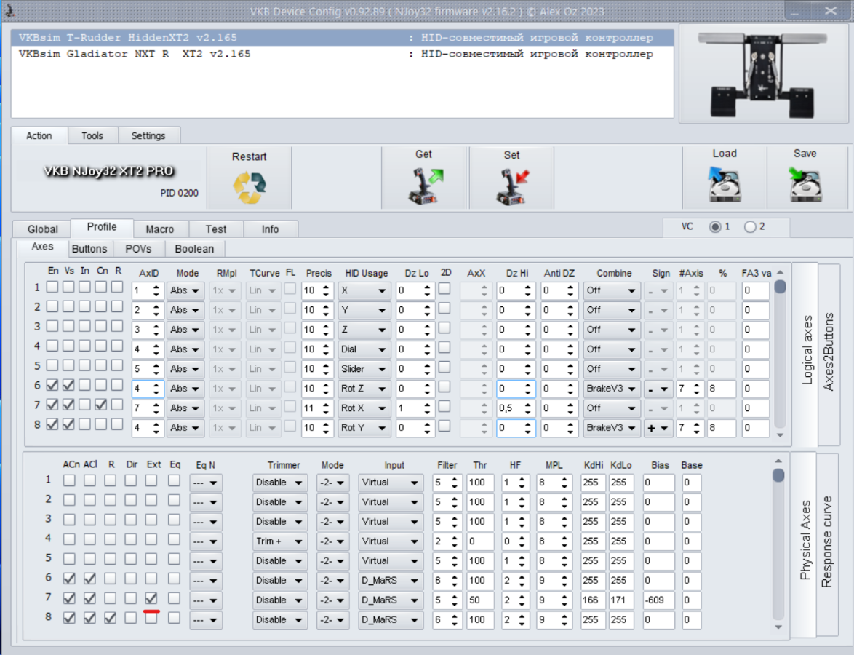Open HID Usage dropdown showing Rot Z
The height and width of the screenshot is (655, 854).
[x=364, y=389]
